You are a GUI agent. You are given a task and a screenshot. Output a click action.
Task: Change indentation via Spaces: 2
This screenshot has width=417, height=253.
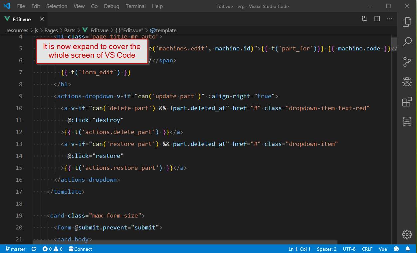(326, 249)
